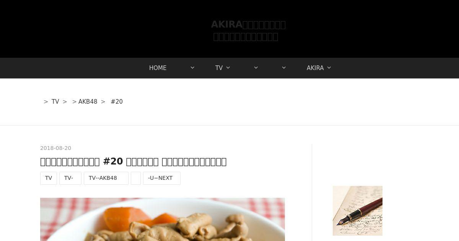
Task: Expand the TV dropdown chevron
Action: click(228, 68)
